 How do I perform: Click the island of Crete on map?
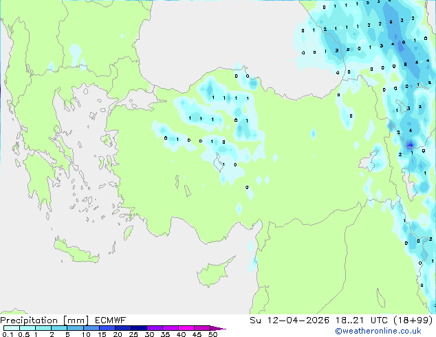point(75,252)
